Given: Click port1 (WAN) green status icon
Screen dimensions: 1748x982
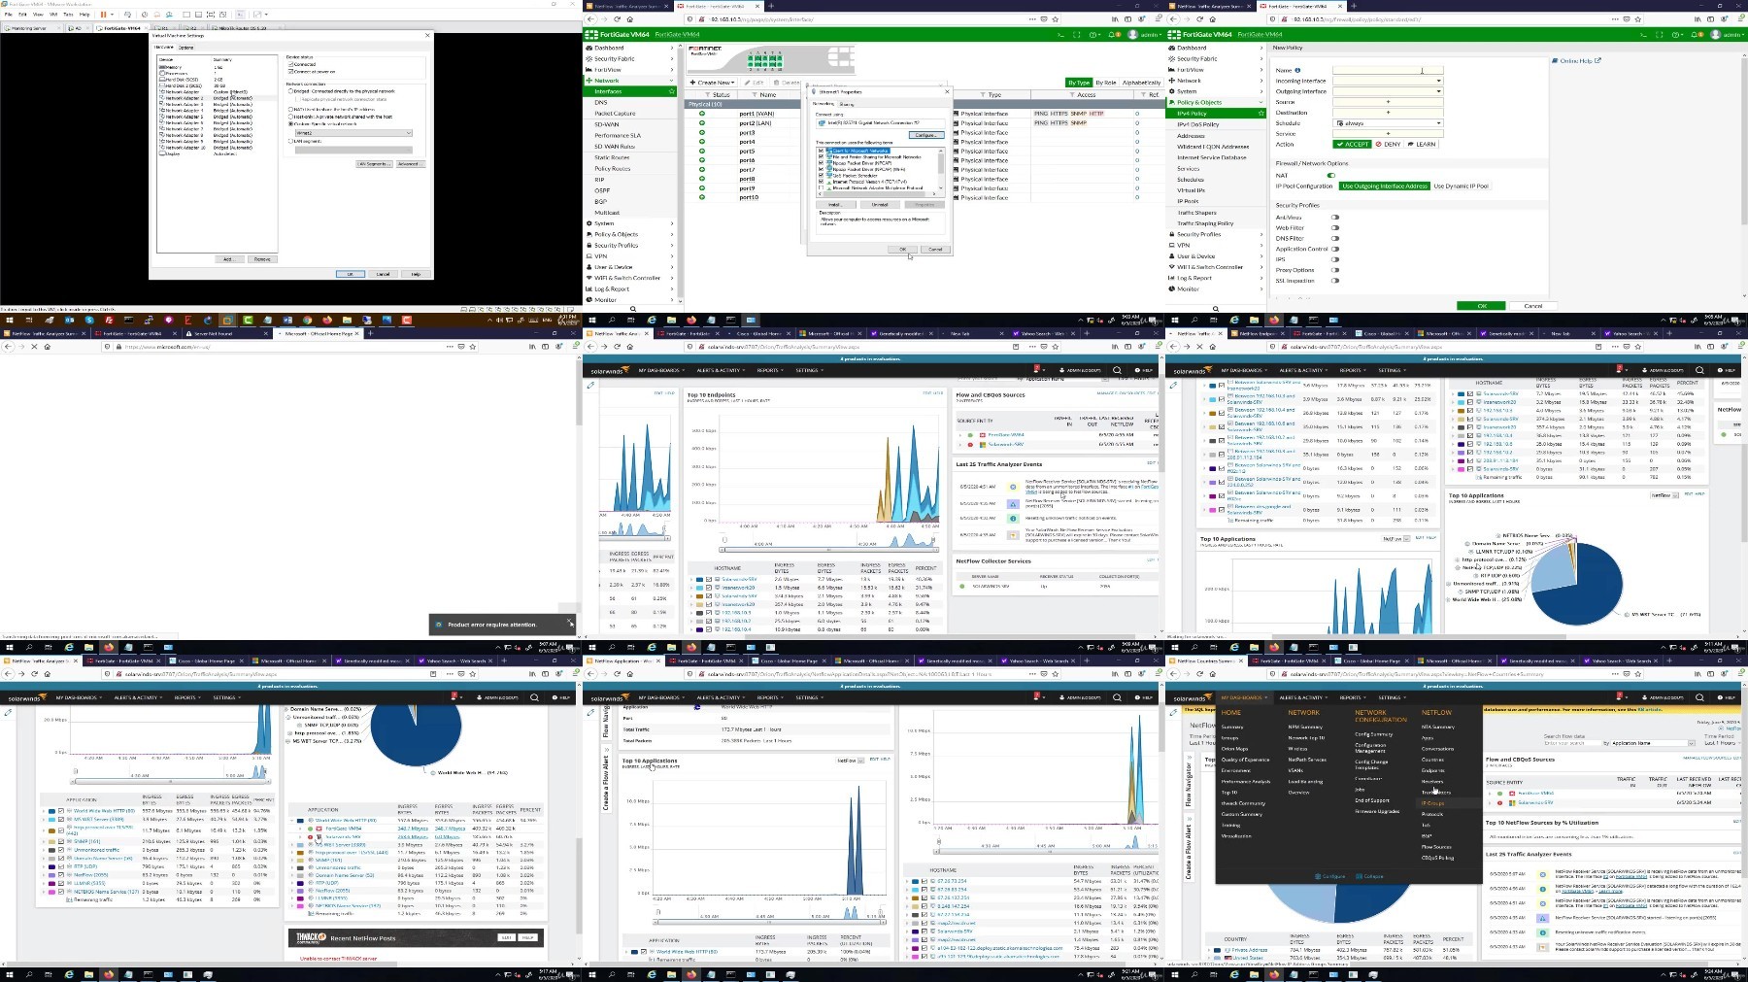Looking at the screenshot, I should [701, 114].
